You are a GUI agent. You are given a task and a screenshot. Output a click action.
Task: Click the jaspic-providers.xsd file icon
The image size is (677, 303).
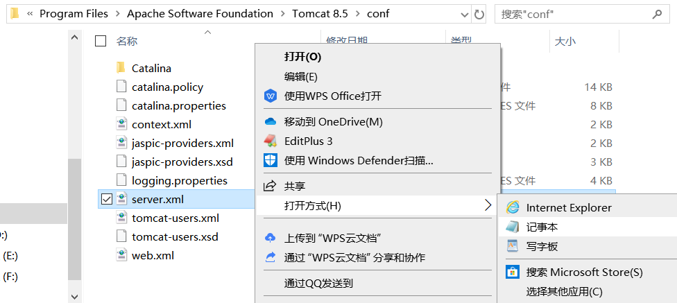pyautogui.click(x=121, y=162)
